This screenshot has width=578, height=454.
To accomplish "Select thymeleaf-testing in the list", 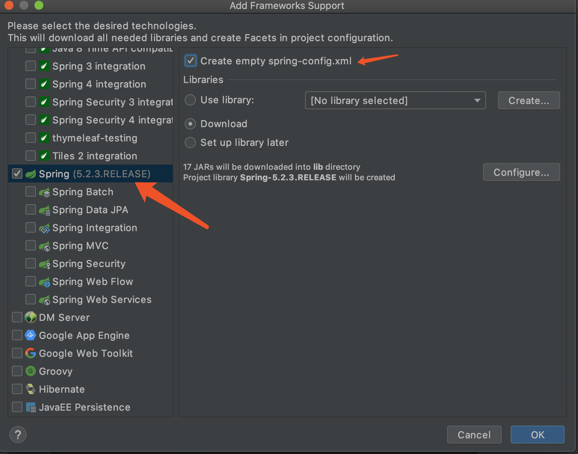I will click(95, 138).
